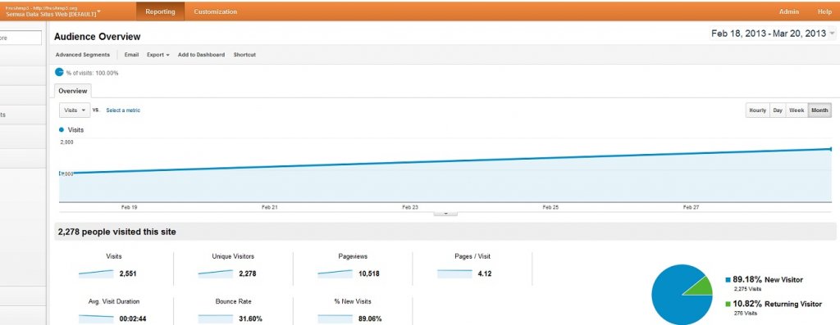Switch graph to Hourly view
The width and height of the screenshot is (840, 325).
click(x=757, y=111)
